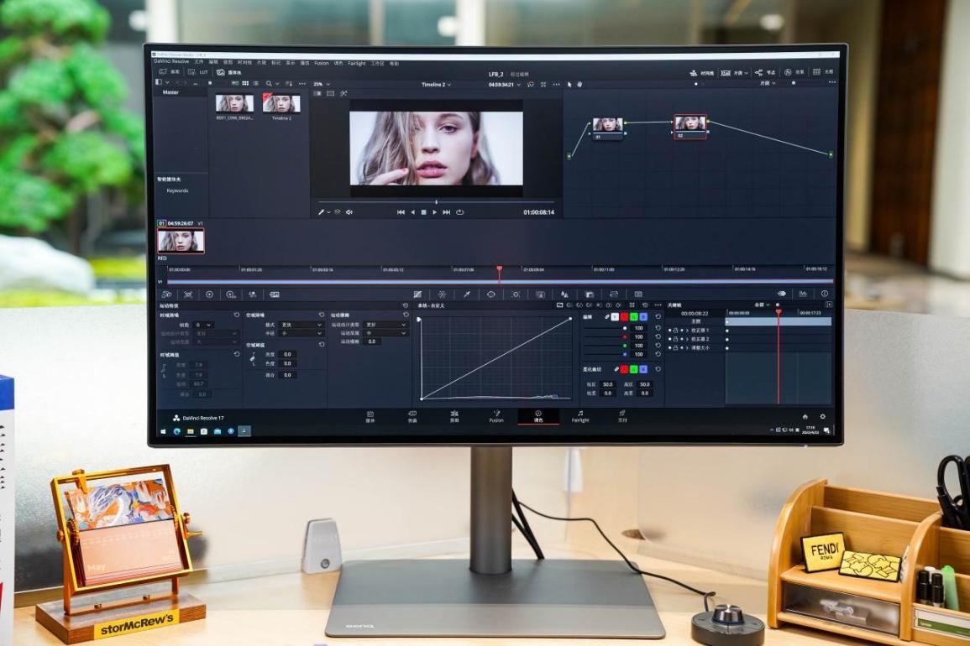The image size is (970, 646).
Task: Open the Keyframes eye icon palette
Action: point(781,294)
